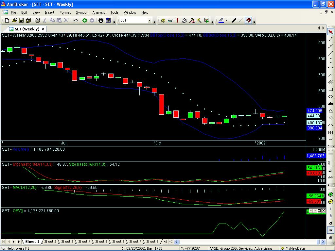
Task: Toggle weekly interval (w) button
Action: 330,230
